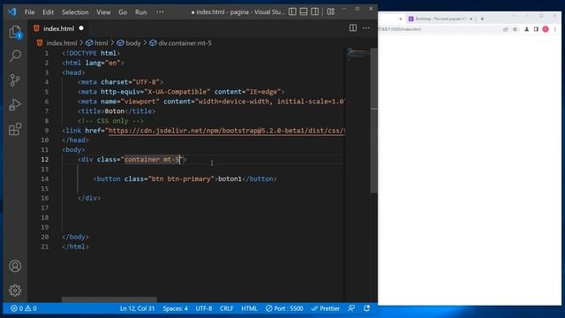Open the Extensions view

[x=15, y=129]
